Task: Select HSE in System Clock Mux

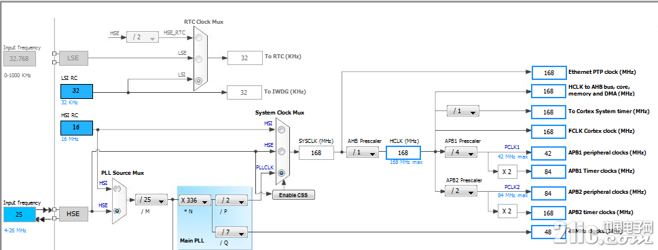Action: pos(282,151)
